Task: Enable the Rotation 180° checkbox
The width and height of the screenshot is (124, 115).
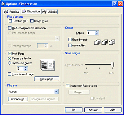Action: click(10, 21)
